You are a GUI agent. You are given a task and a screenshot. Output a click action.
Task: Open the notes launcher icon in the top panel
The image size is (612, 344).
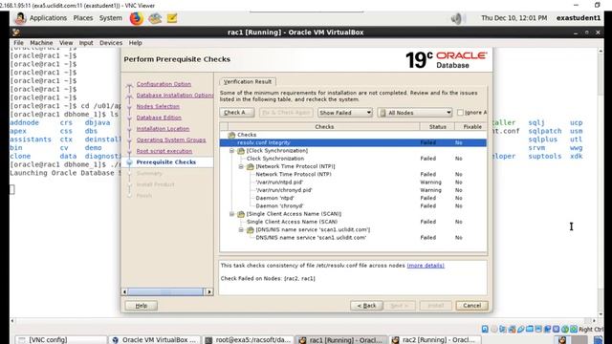click(172, 18)
